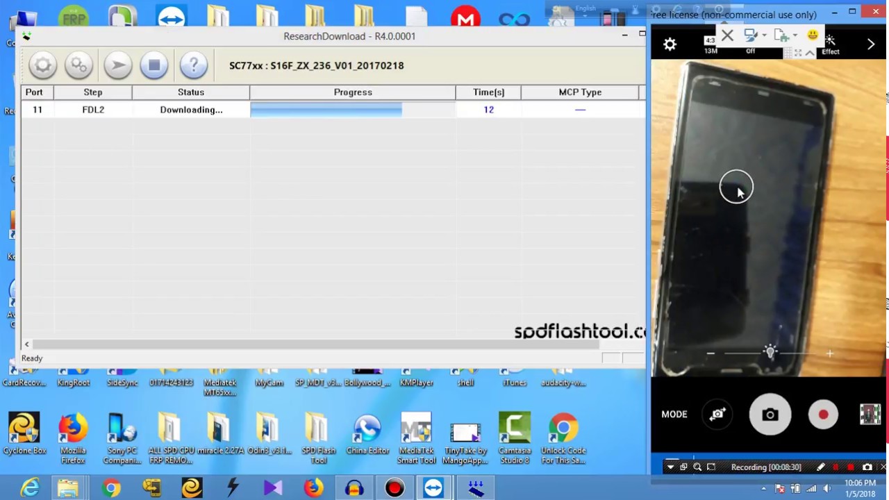Screen dimensions: 889x500
Task: Click the MCP Type column header
Action: (x=580, y=92)
